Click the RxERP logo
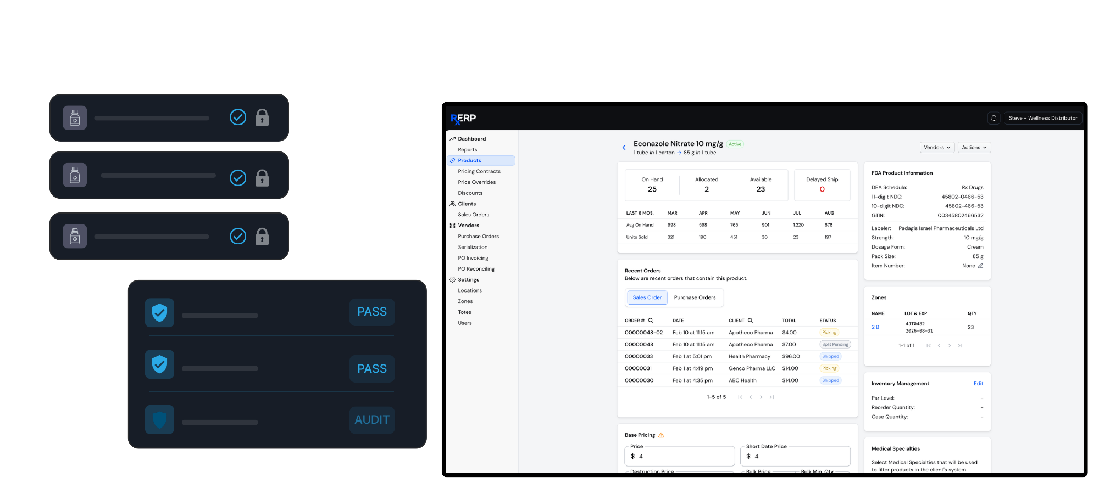 click(463, 119)
